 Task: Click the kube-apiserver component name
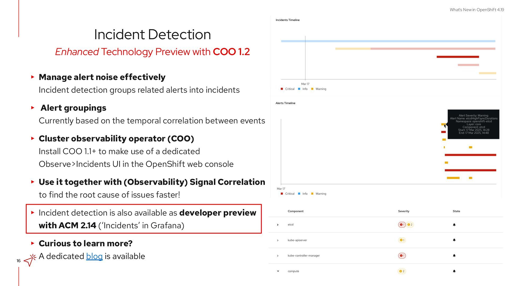point(297,240)
